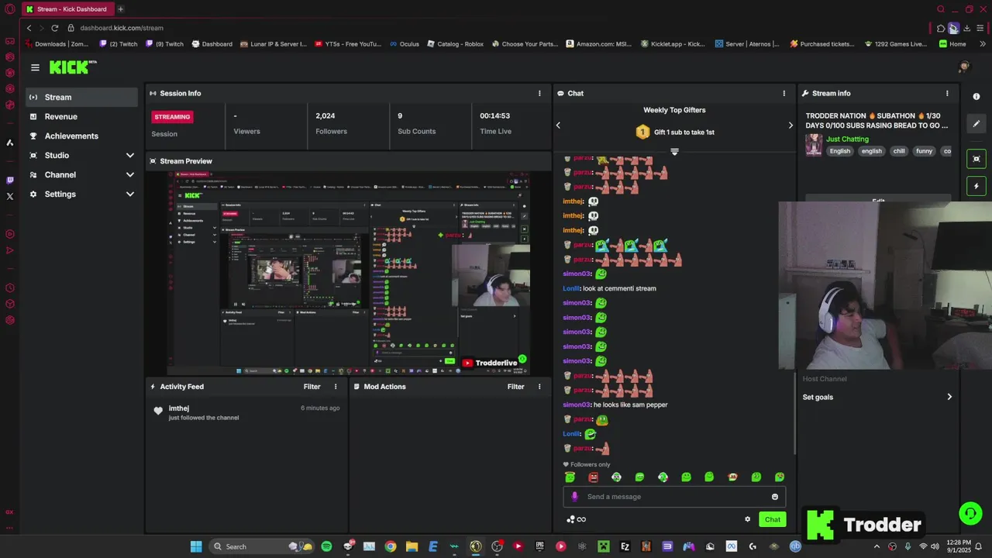Open Chat panel options menu
The image size is (992, 558).
pyautogui.click(x=784, y=93)
